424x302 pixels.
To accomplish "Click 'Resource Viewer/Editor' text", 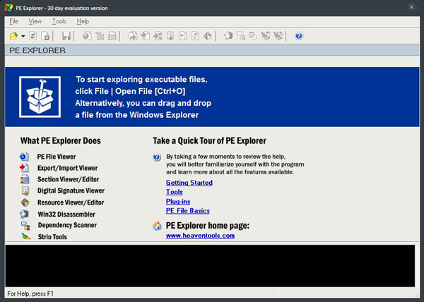I will (x=71, y=203).
